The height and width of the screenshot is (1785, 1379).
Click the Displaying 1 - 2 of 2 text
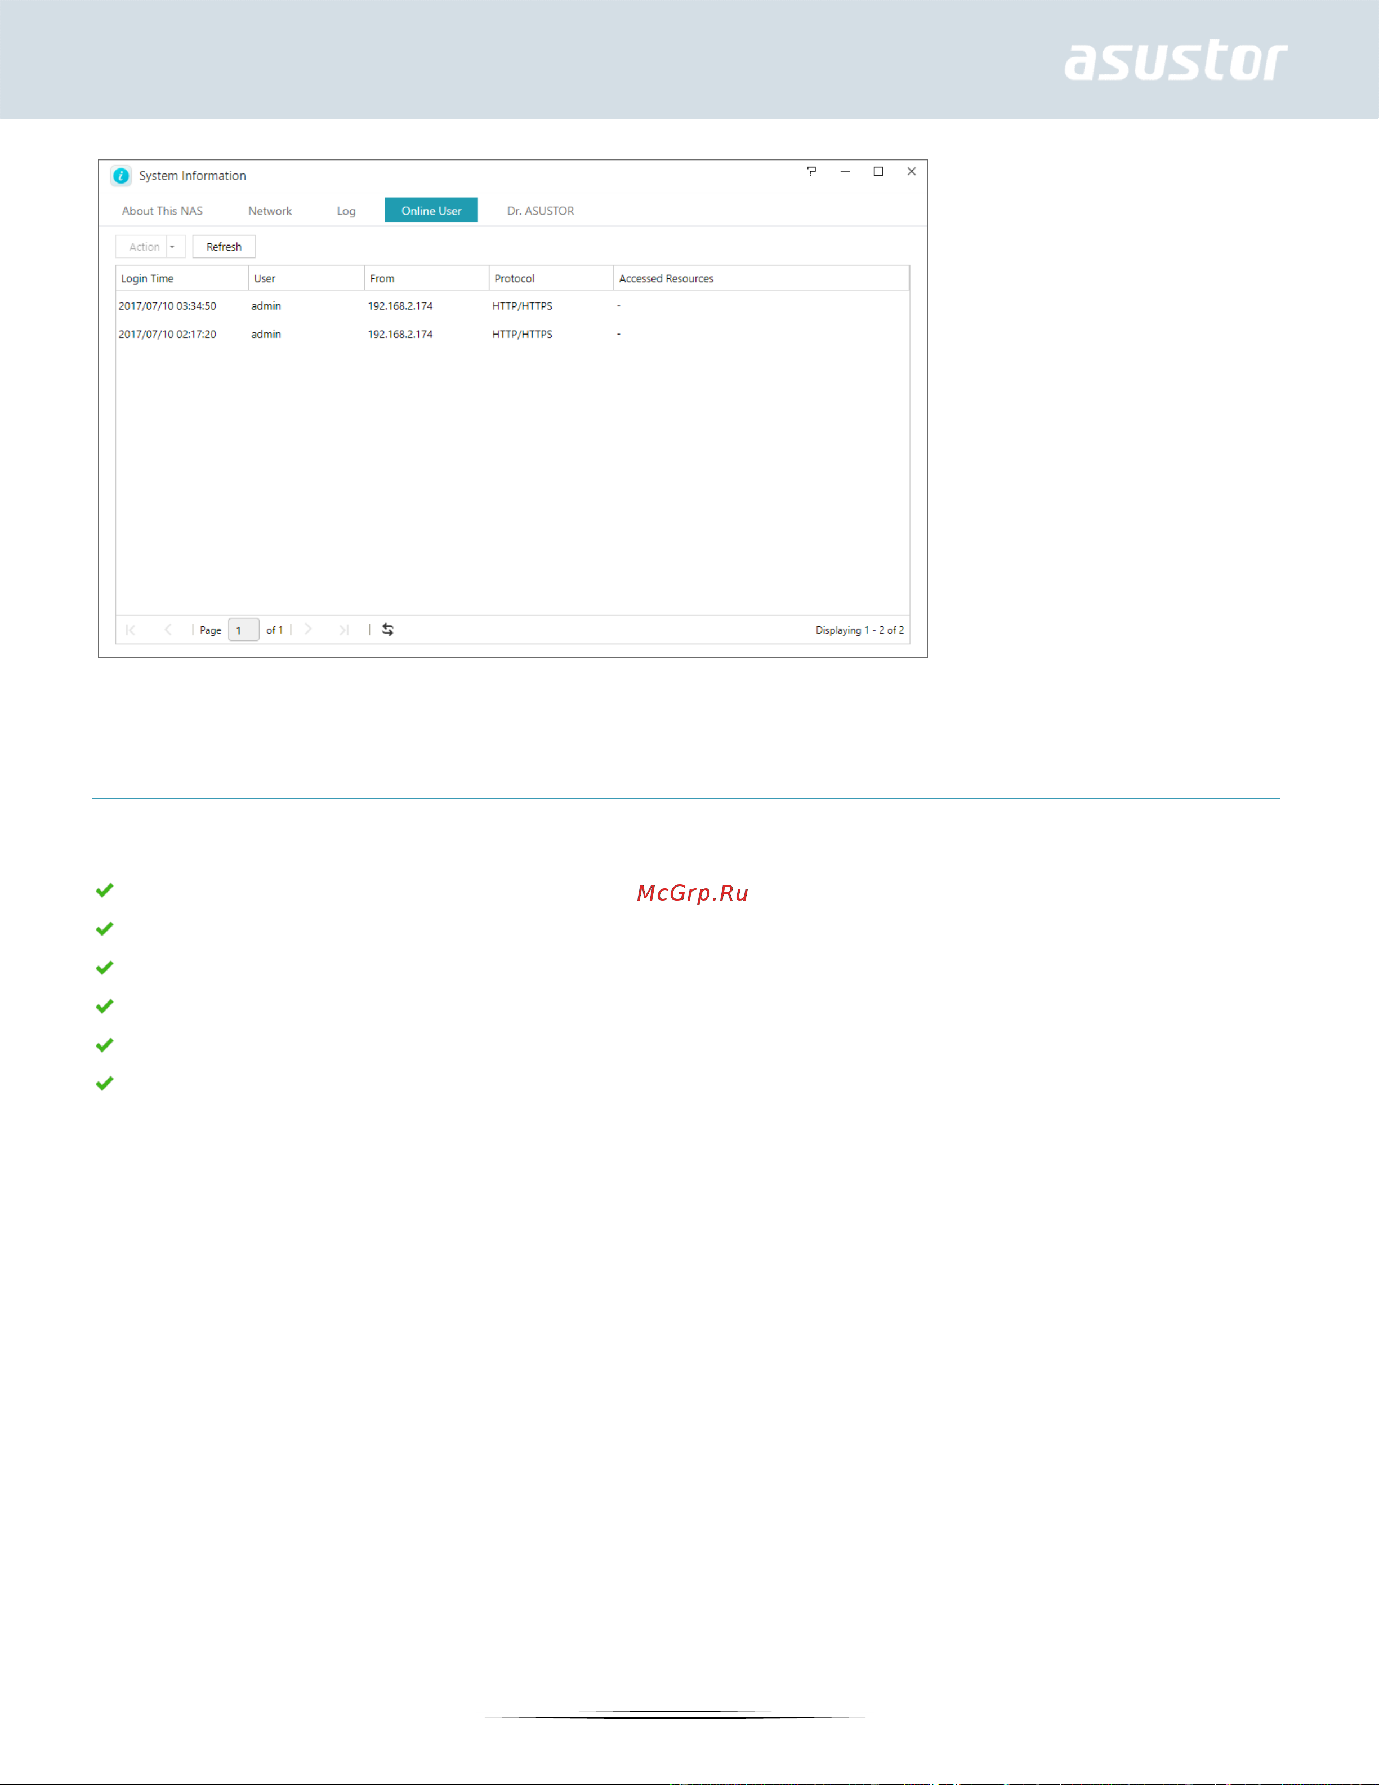click(x=859, y=630)
